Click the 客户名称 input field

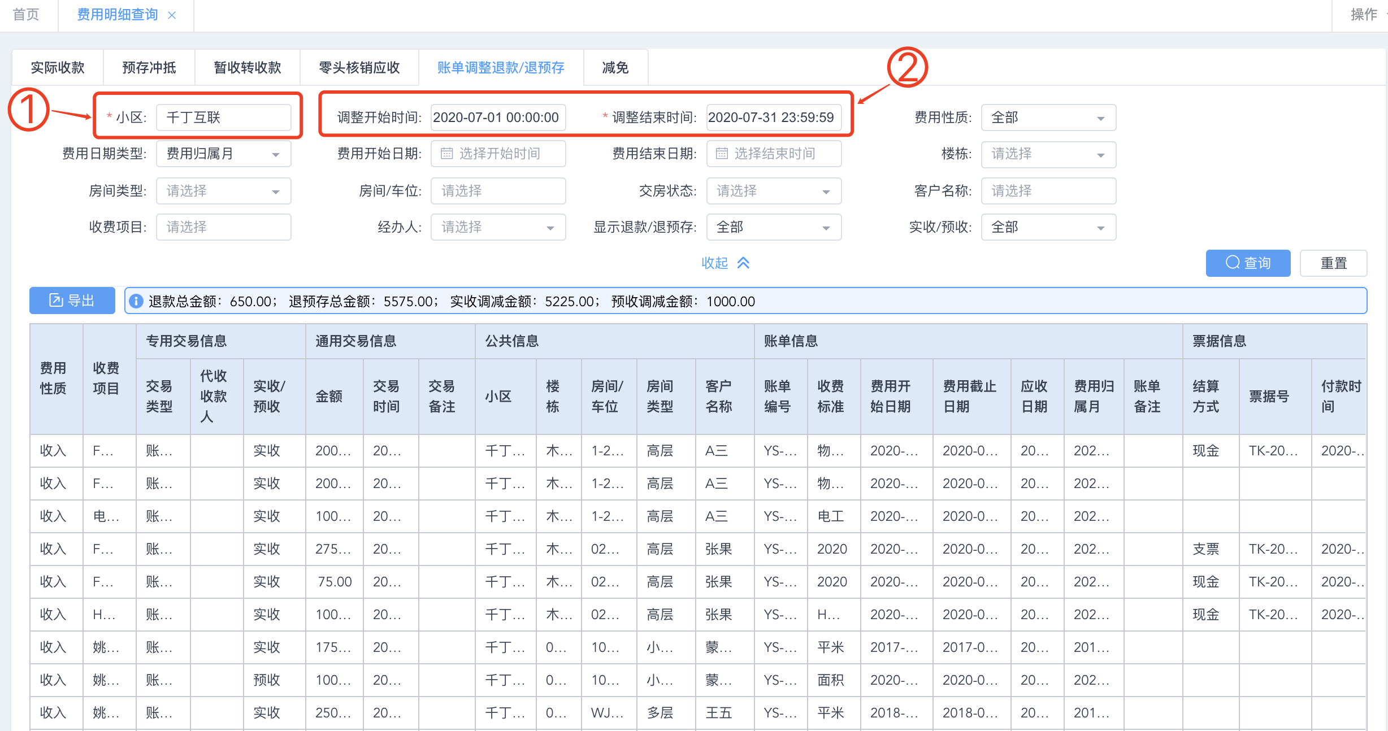1048,191
